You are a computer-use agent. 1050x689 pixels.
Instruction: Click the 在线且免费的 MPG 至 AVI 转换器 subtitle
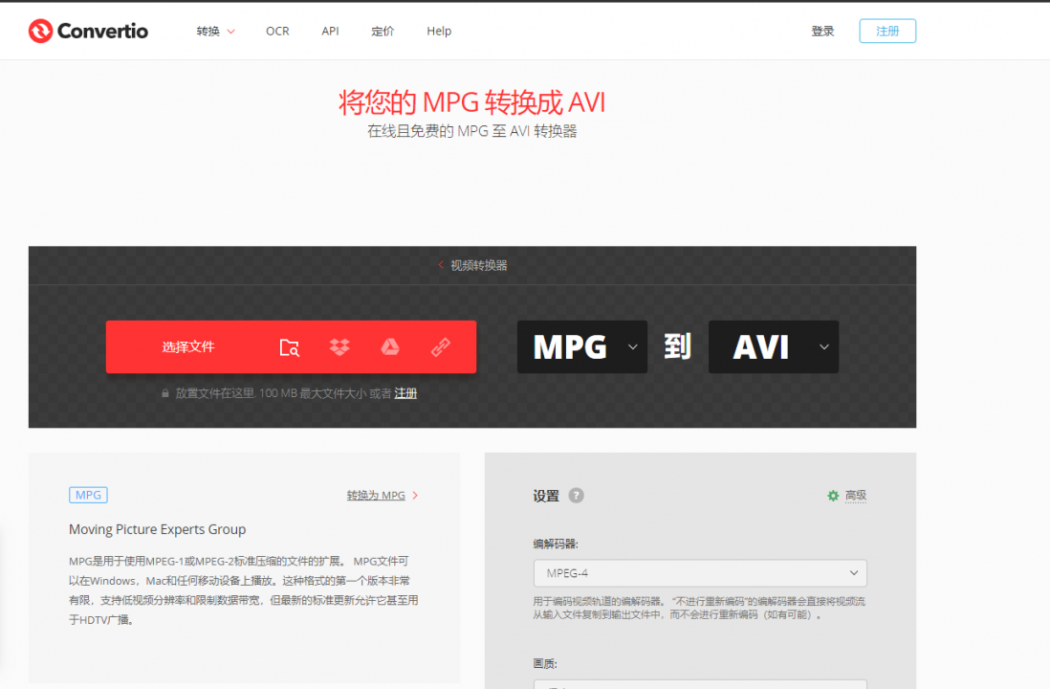[x=472, y=131]
